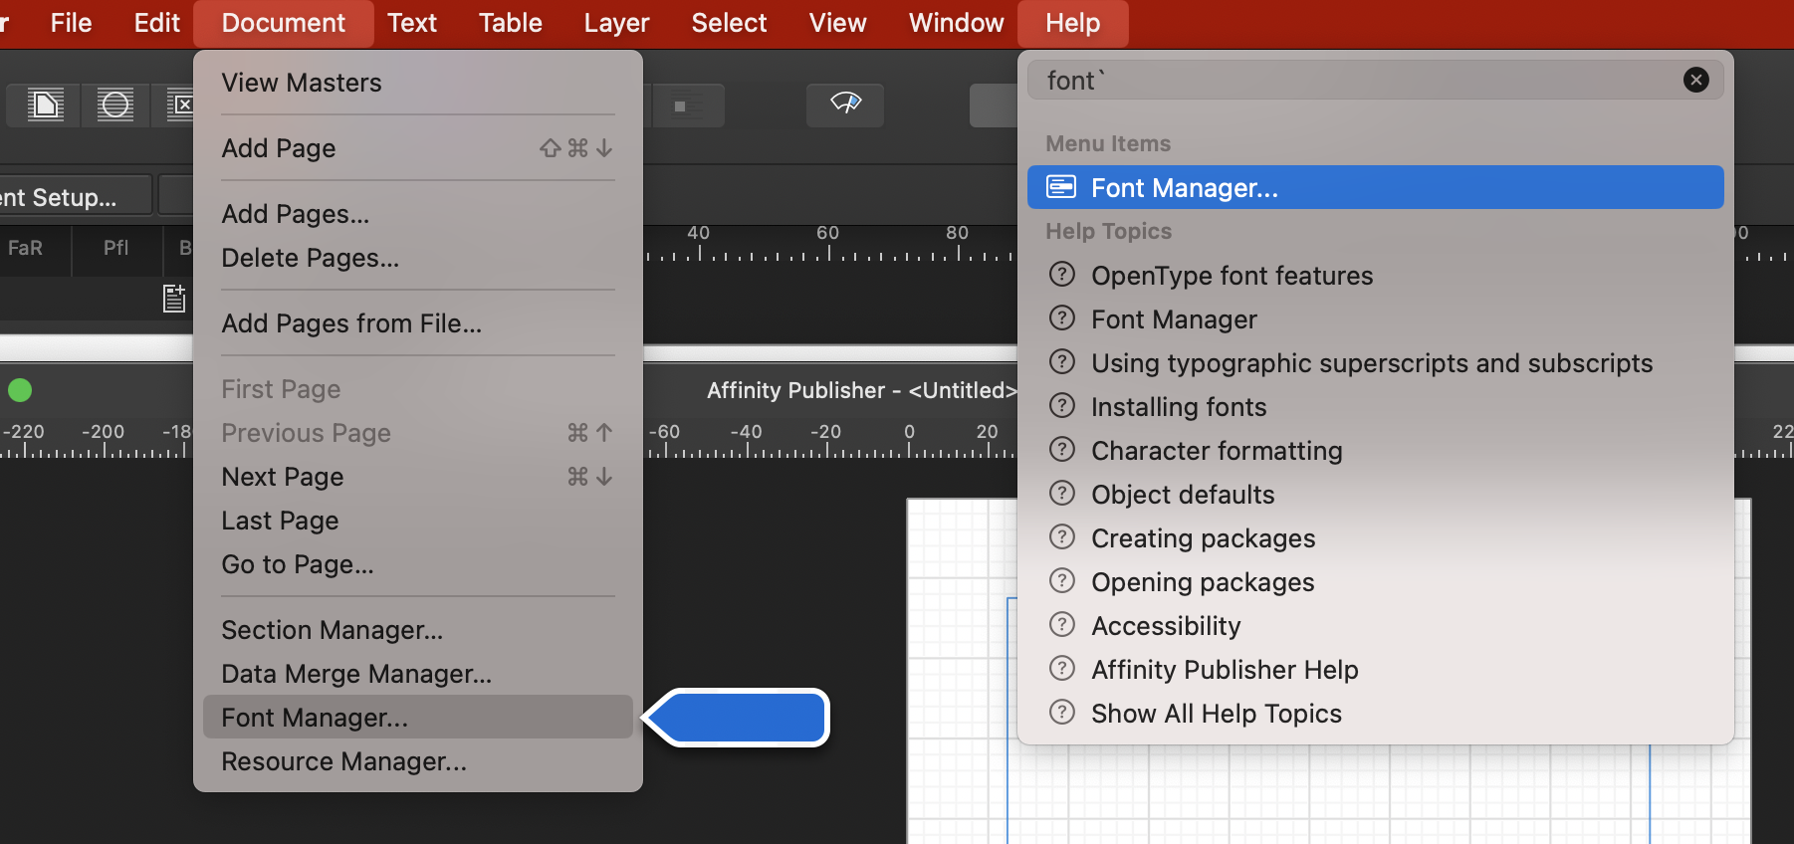
Task: Click the preflight gauge toolbar icon
Action: click(845, 105)
